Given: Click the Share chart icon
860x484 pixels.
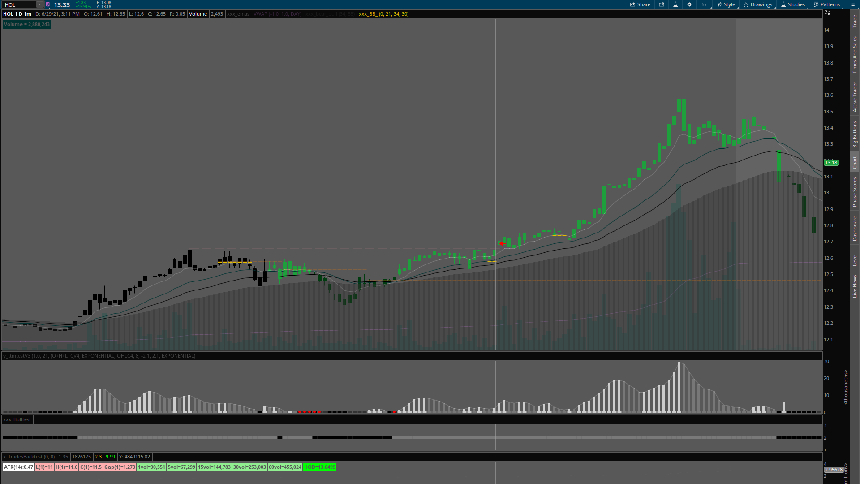Looking at the screenshot, I should coord(640,4).
